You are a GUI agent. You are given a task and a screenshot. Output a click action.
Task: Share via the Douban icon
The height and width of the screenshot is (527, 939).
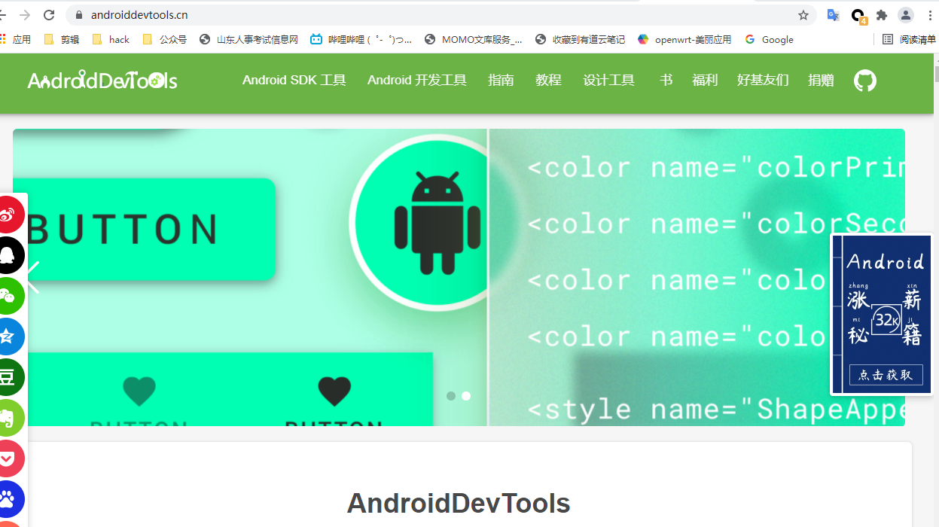(10, 378)
